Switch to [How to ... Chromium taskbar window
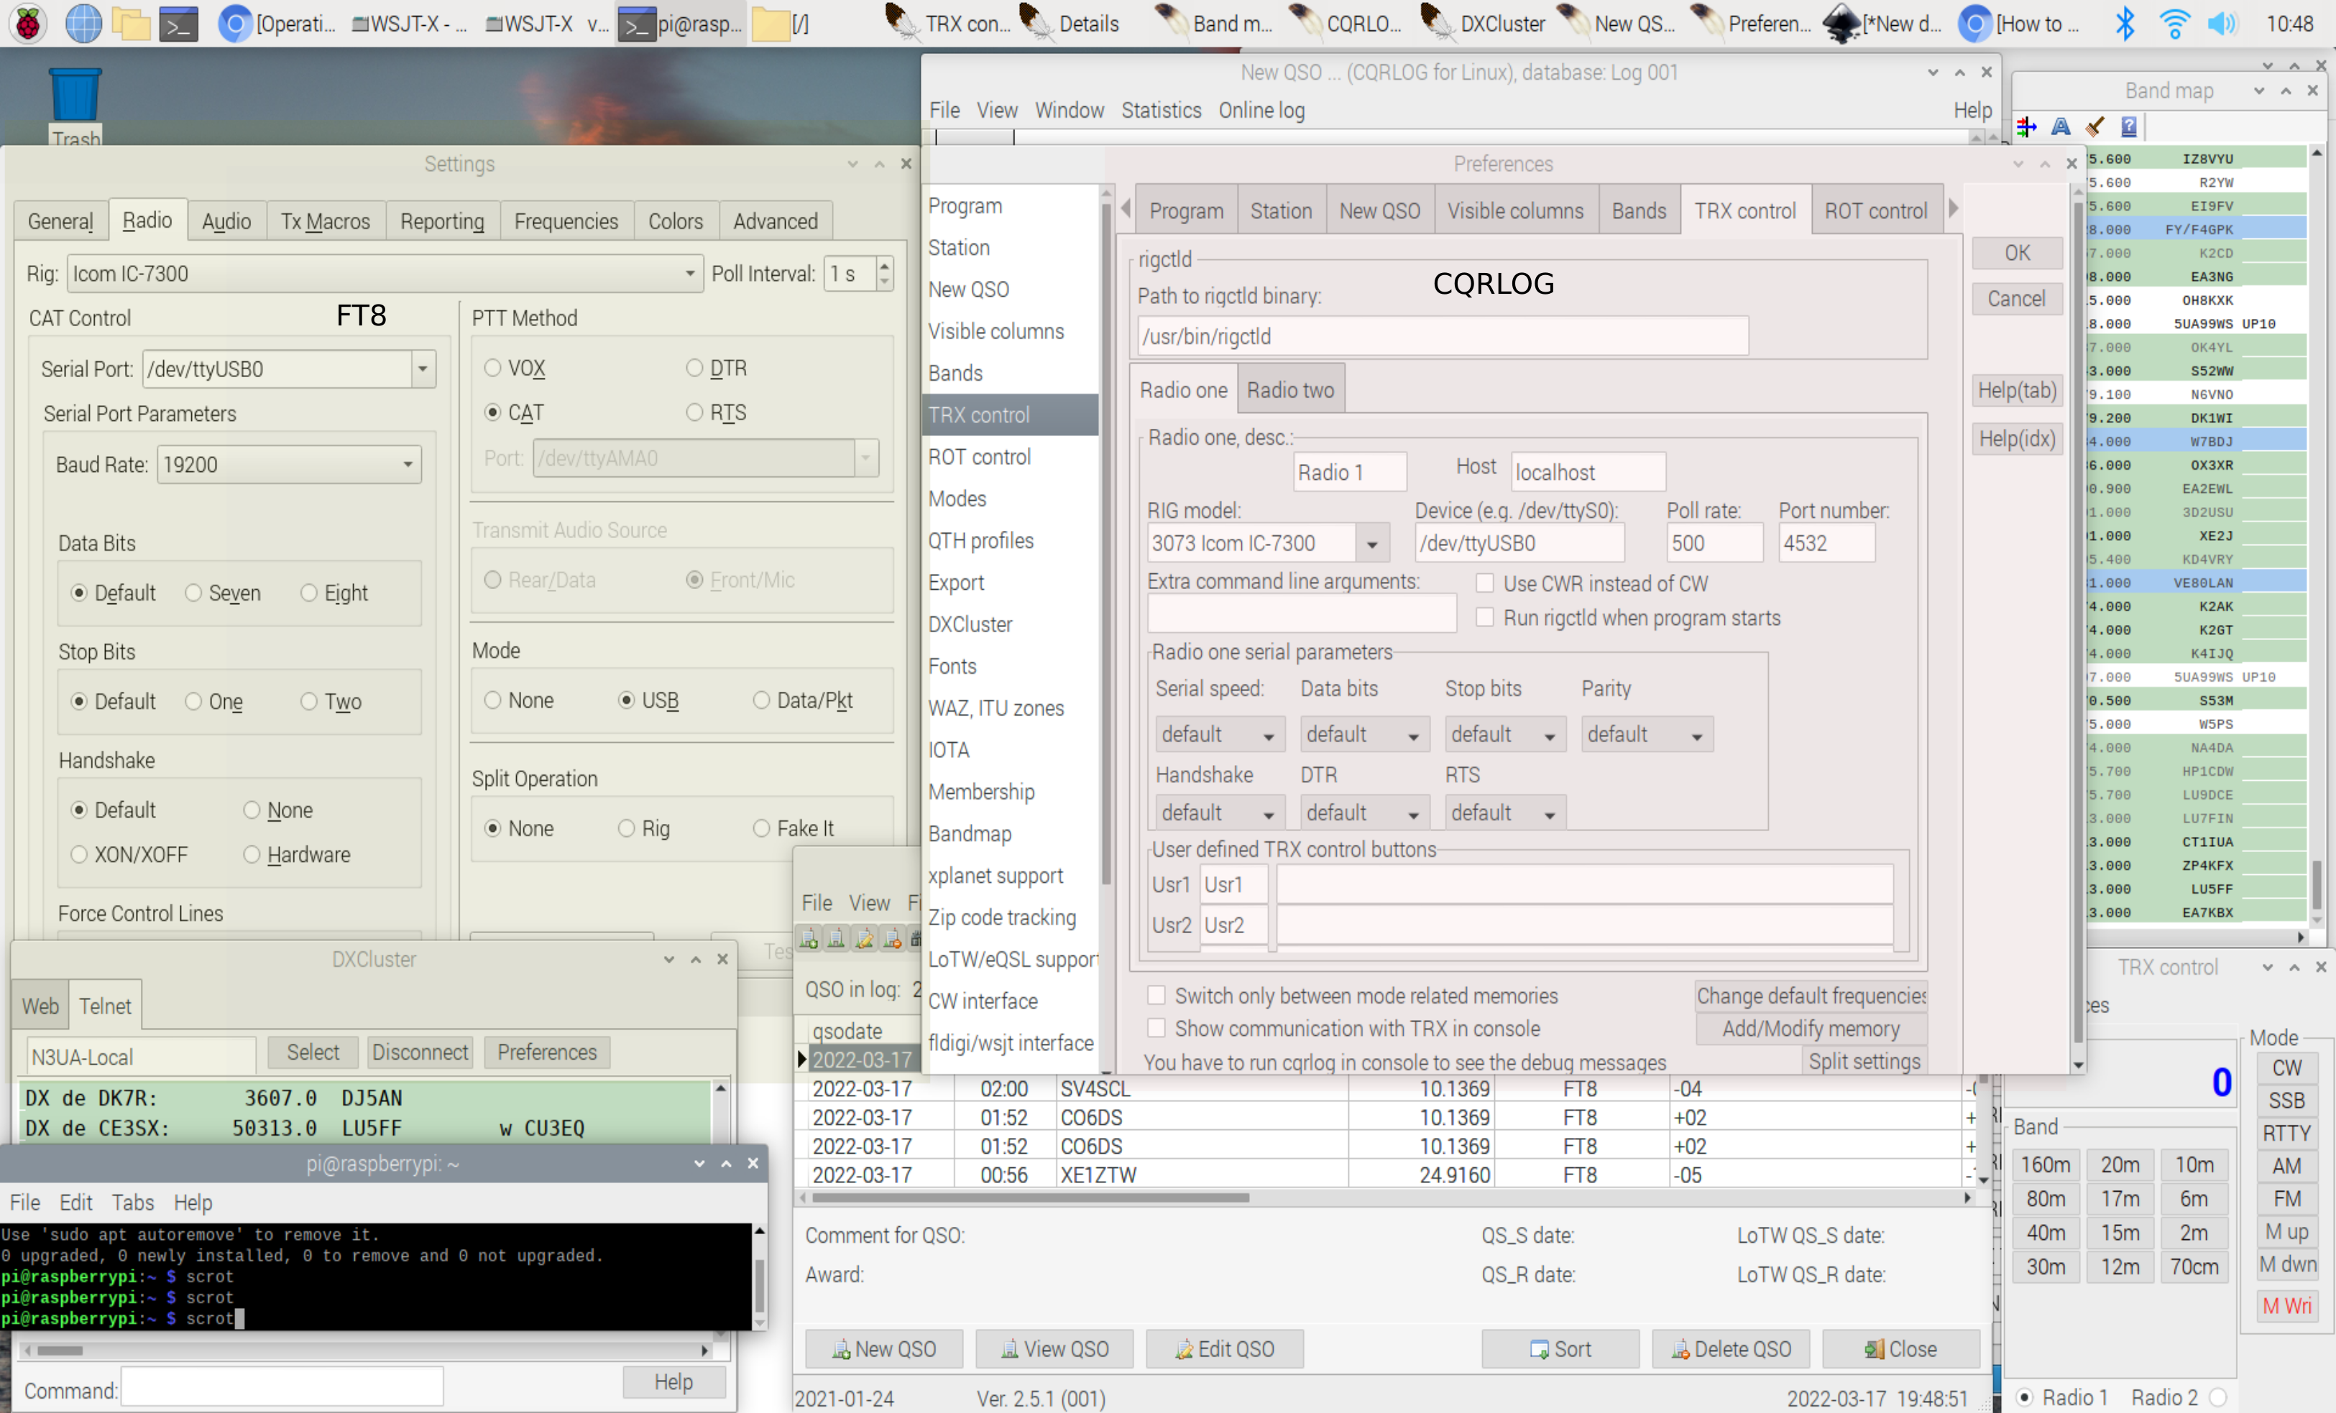 coord(2018,24)
